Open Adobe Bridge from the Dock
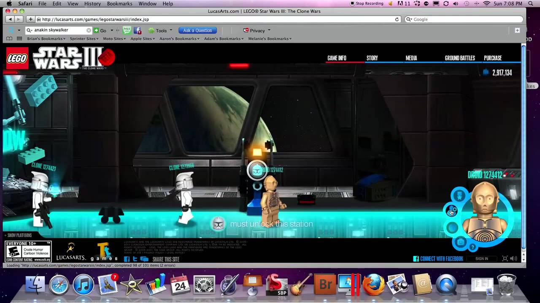 pyautogui.click(x=325, y=284)
